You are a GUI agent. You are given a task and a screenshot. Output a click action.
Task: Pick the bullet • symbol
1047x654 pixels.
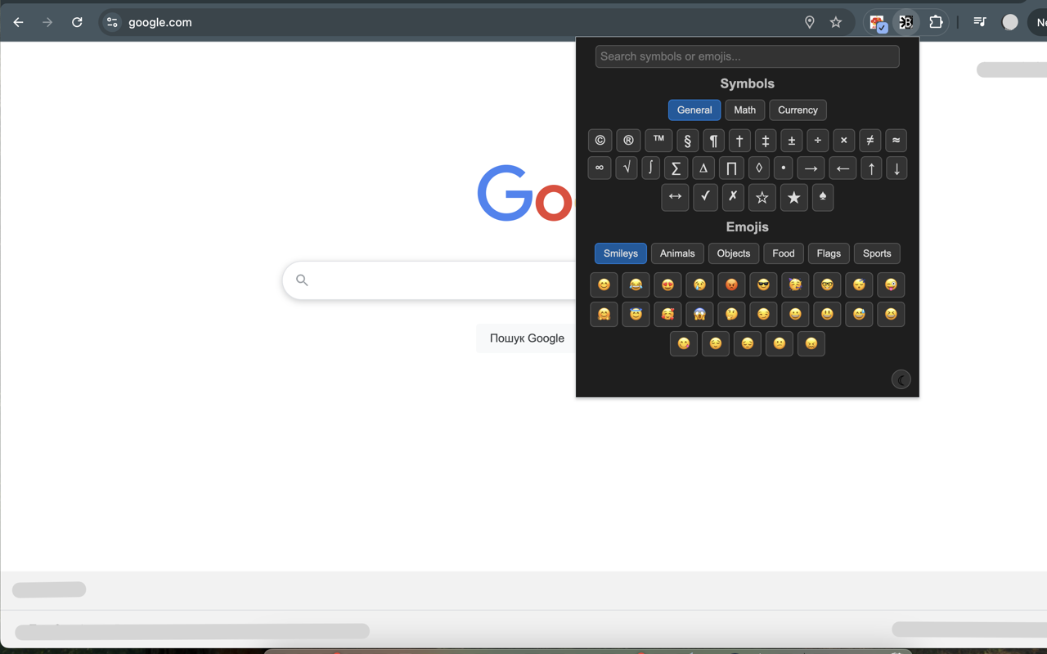tap(784, 168)
